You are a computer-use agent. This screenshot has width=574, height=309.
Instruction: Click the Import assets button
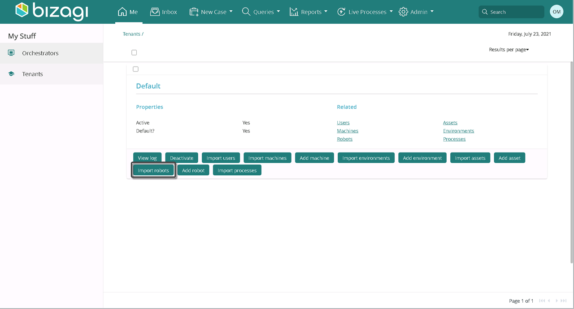tap(470, 158)
